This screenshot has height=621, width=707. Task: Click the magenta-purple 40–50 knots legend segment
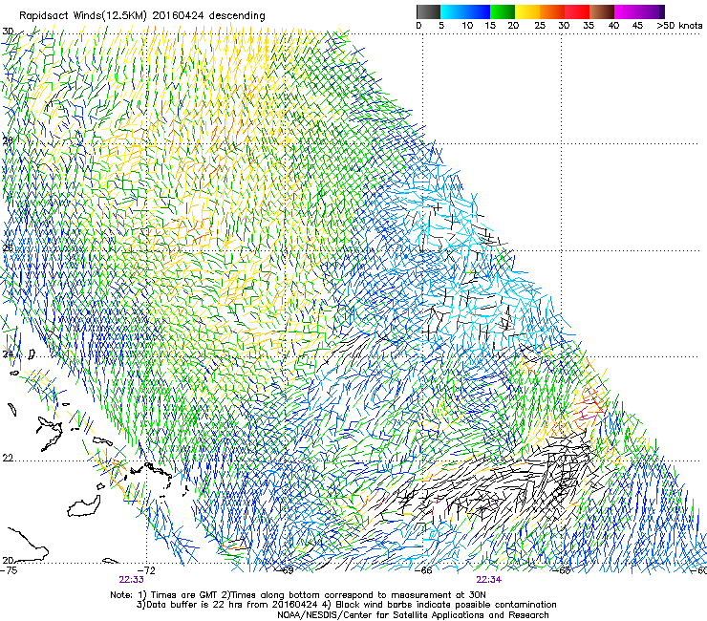(639, 11)
